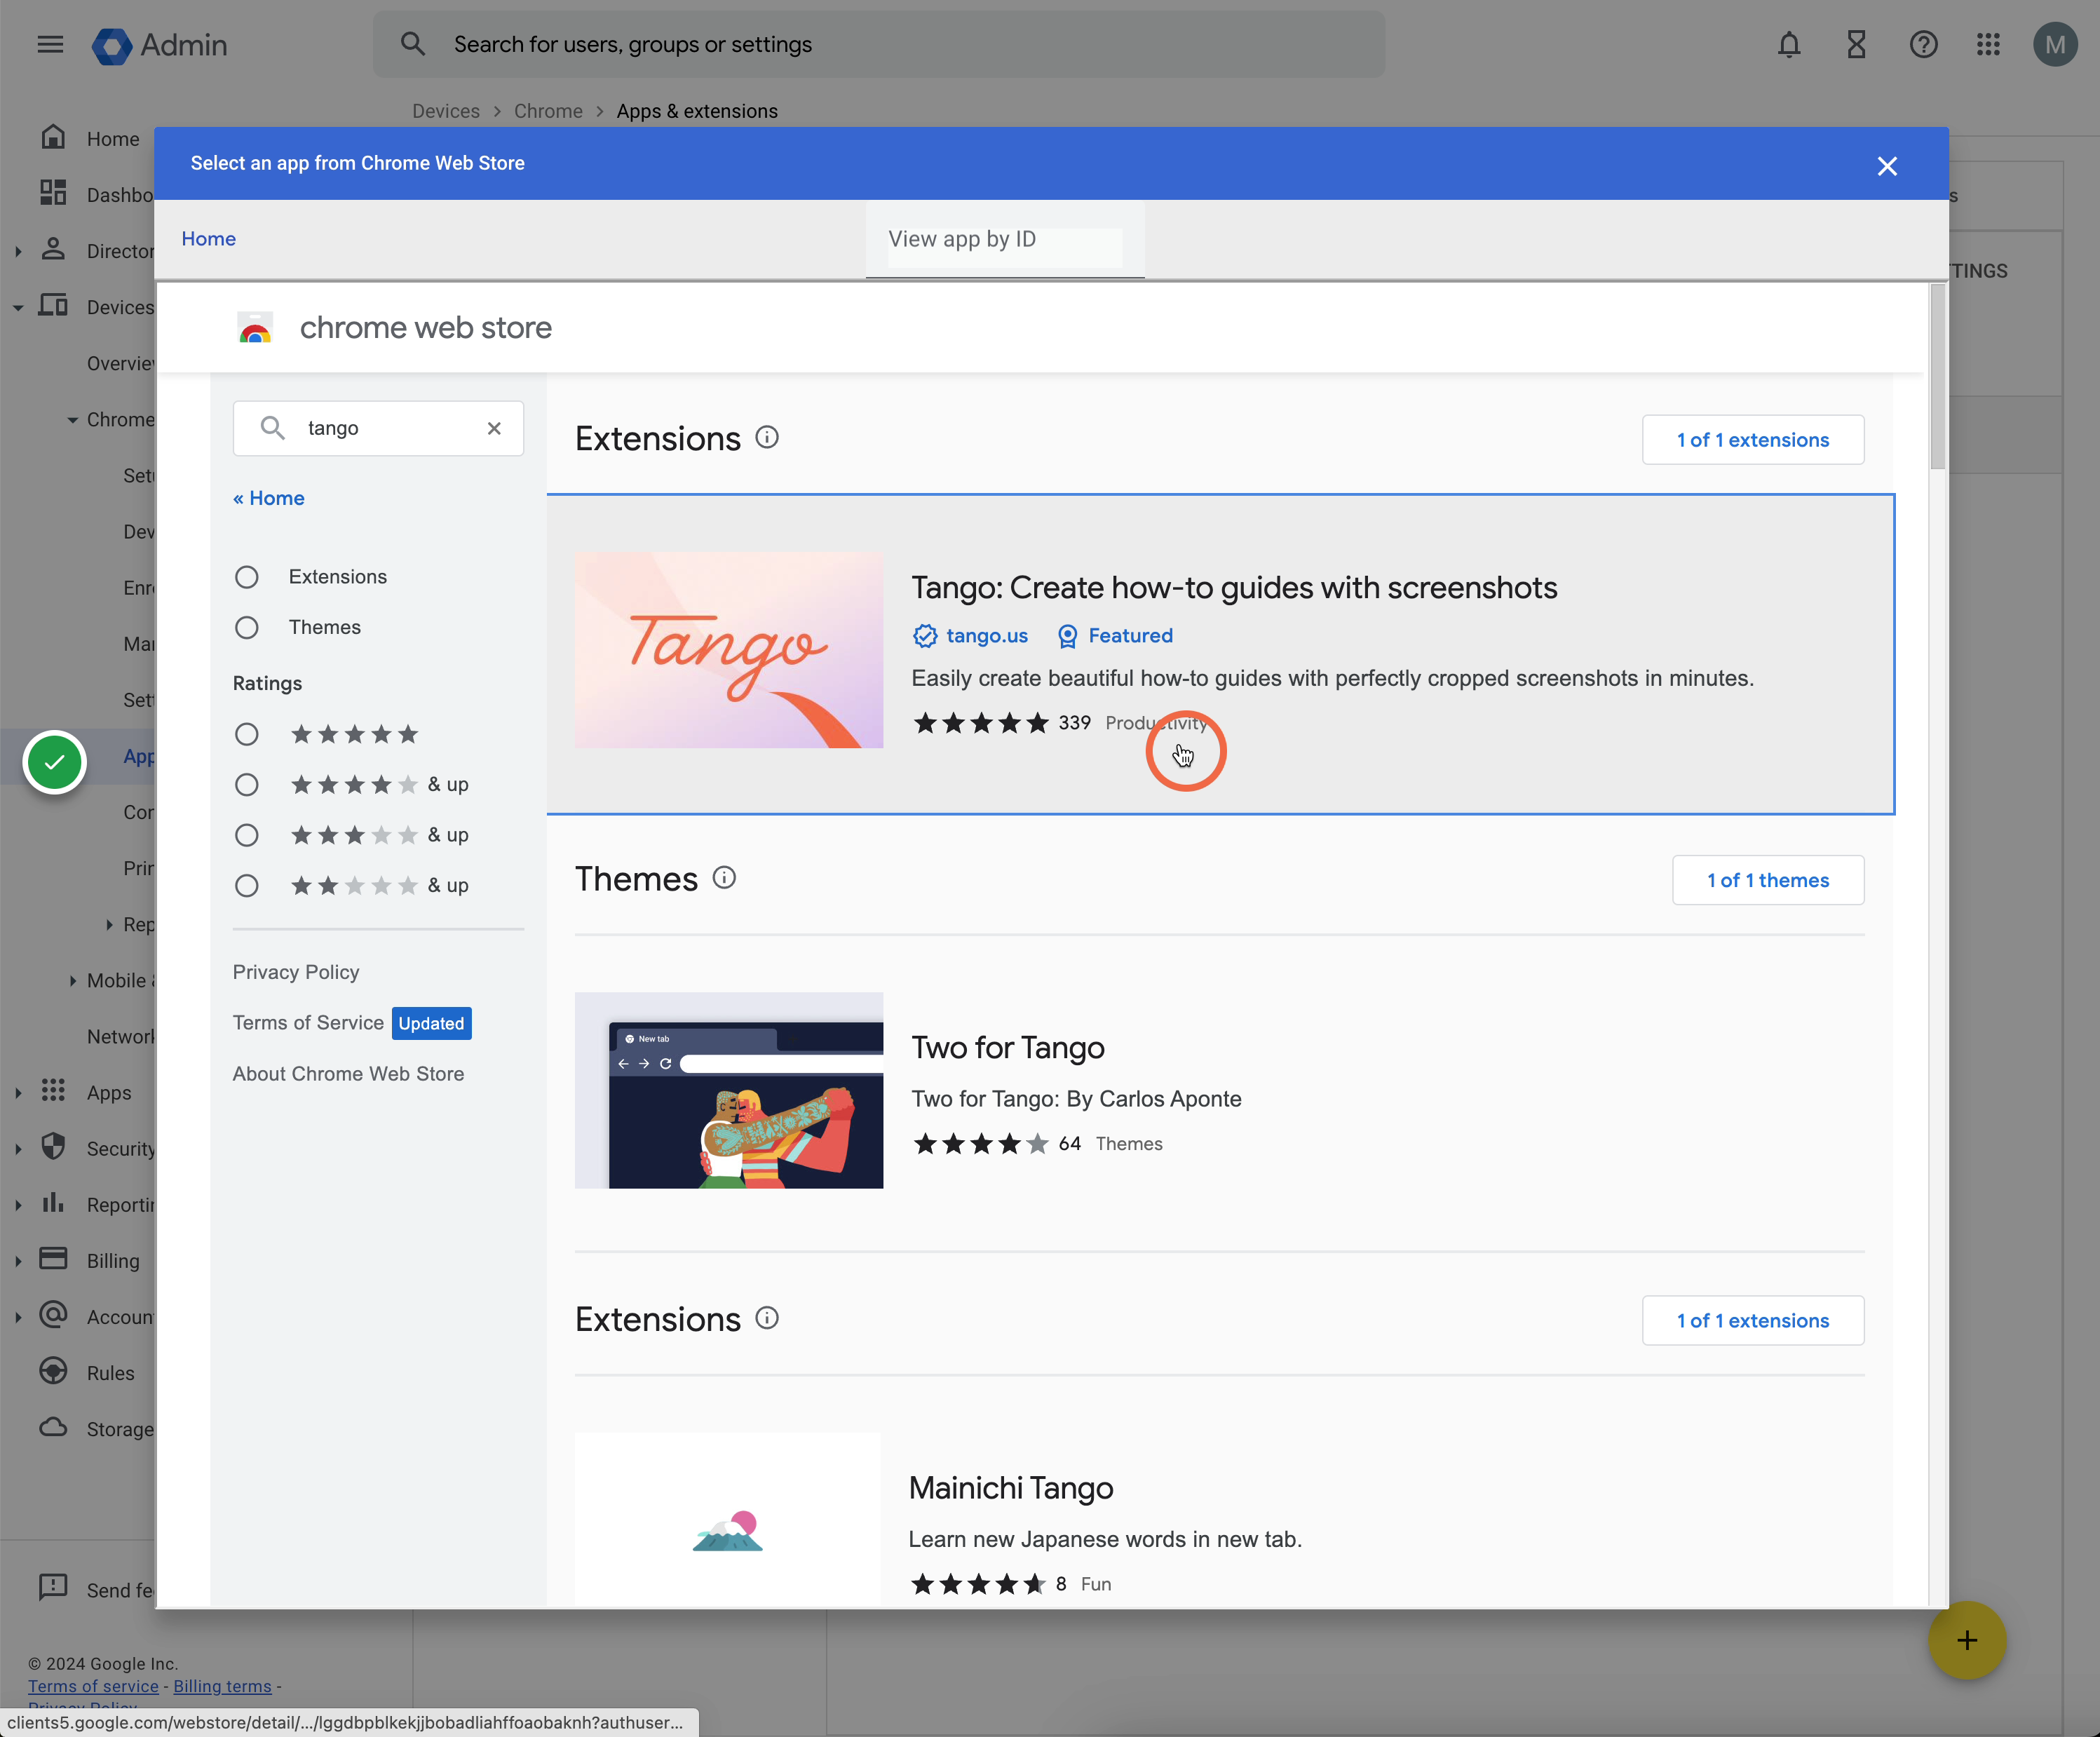Select two stars & up rating
The height and width of the screenshot is (1737, 2100).
tap(247, 886)
